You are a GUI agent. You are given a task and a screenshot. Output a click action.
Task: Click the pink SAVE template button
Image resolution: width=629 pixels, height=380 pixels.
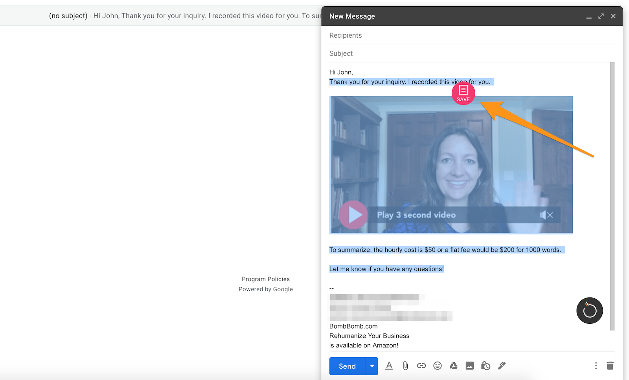pyautogui.click(x=463, y=94)
